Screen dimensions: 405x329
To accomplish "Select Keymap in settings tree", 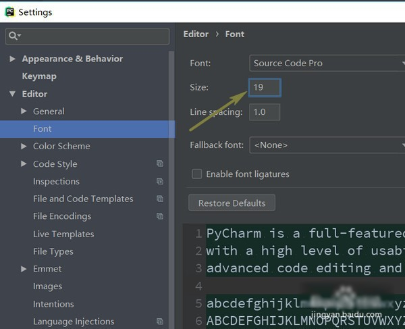I will [39, 76].
